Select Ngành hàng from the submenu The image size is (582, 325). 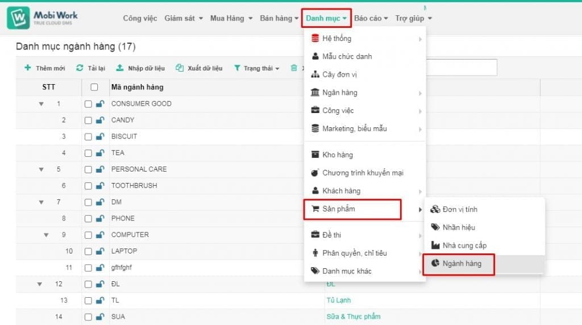pyautogui.click(x=462, y=264)
